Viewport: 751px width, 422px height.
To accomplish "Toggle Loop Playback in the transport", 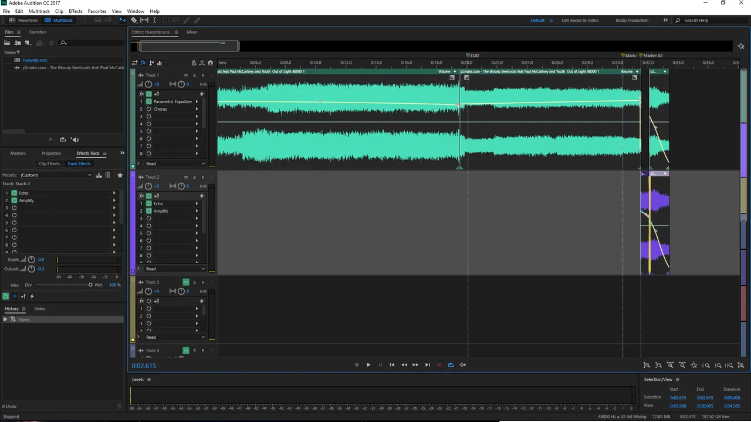I will tap(451, 365).
